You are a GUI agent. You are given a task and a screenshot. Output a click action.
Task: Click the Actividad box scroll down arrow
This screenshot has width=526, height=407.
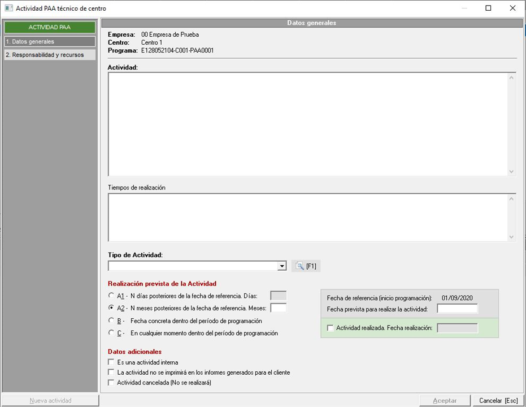511,171
